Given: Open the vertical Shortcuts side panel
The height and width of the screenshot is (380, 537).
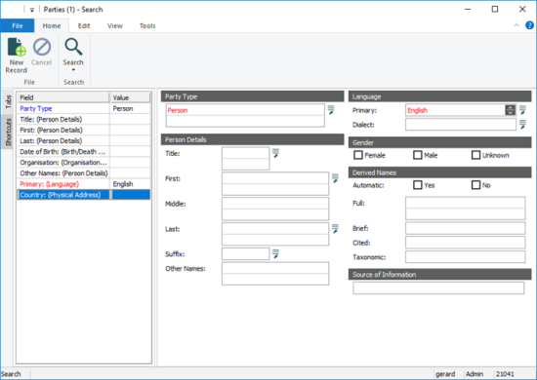Looking at the screenshot, I should [x=8, y=132].
